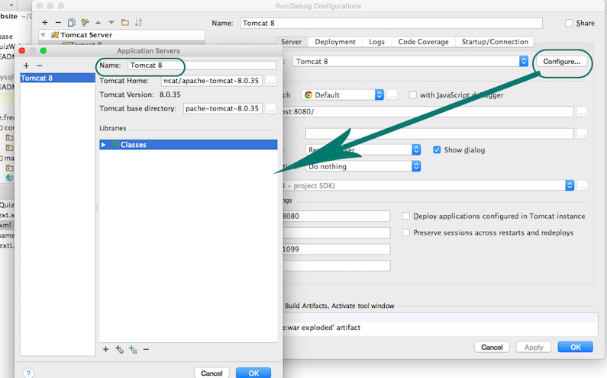Select Tomcat 8 in application servers list
The height and width of the screenshot is (378, 607).
(x=57, y=78)
